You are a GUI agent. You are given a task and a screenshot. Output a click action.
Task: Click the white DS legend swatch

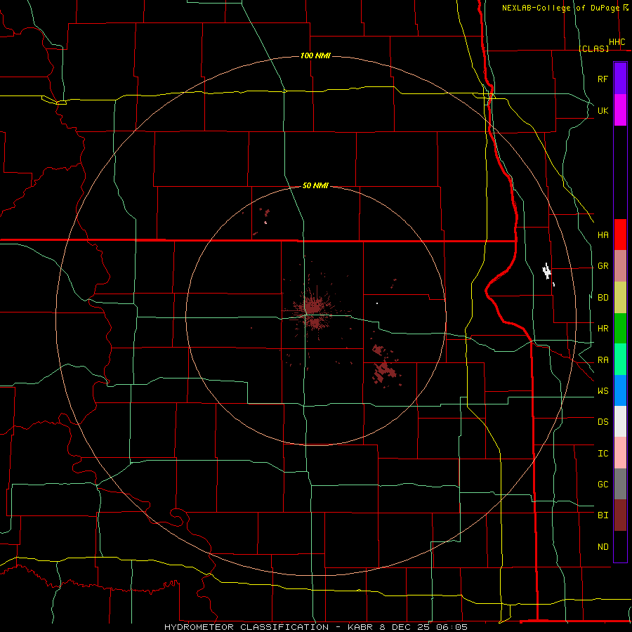coord(620,421)
